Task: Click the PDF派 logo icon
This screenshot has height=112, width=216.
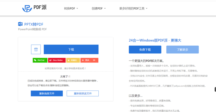Action: tap(27, 8)
